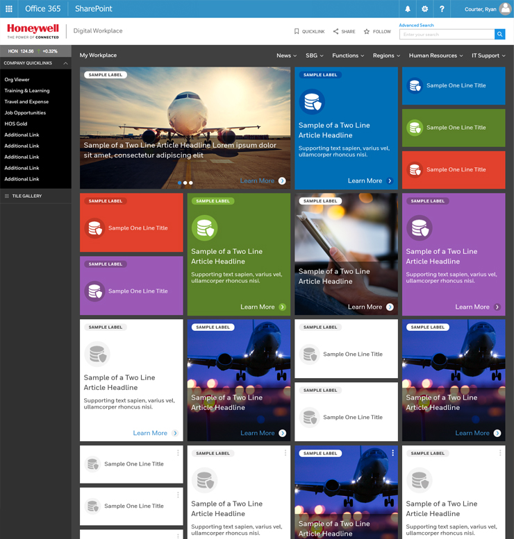The width and height of the screenshot is (514, 539).
Task: Collapse the Company Quicklinks section
Action: (x=65, y=63)
